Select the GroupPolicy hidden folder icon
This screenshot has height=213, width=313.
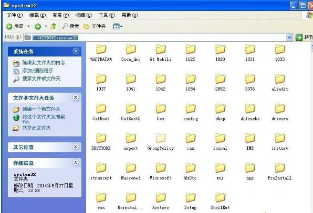(x=161, y=138)
